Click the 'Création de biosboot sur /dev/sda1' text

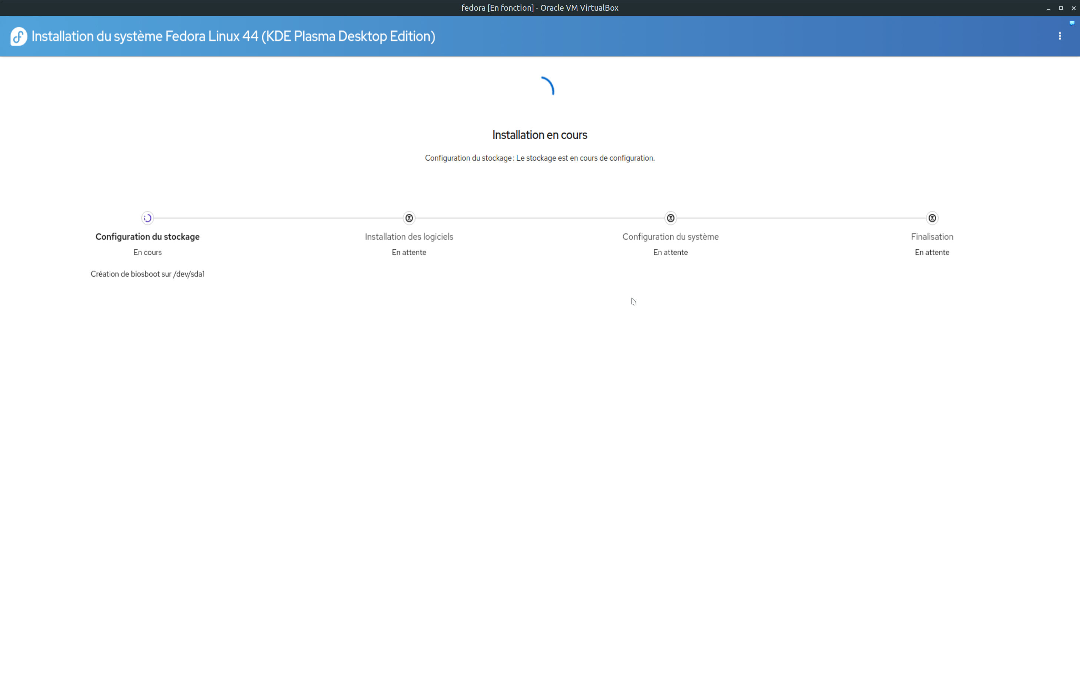(148, 274)
